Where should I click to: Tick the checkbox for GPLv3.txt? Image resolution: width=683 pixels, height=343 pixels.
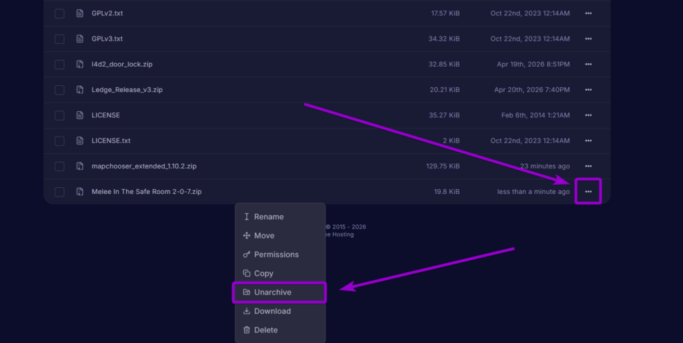[59, 39]
